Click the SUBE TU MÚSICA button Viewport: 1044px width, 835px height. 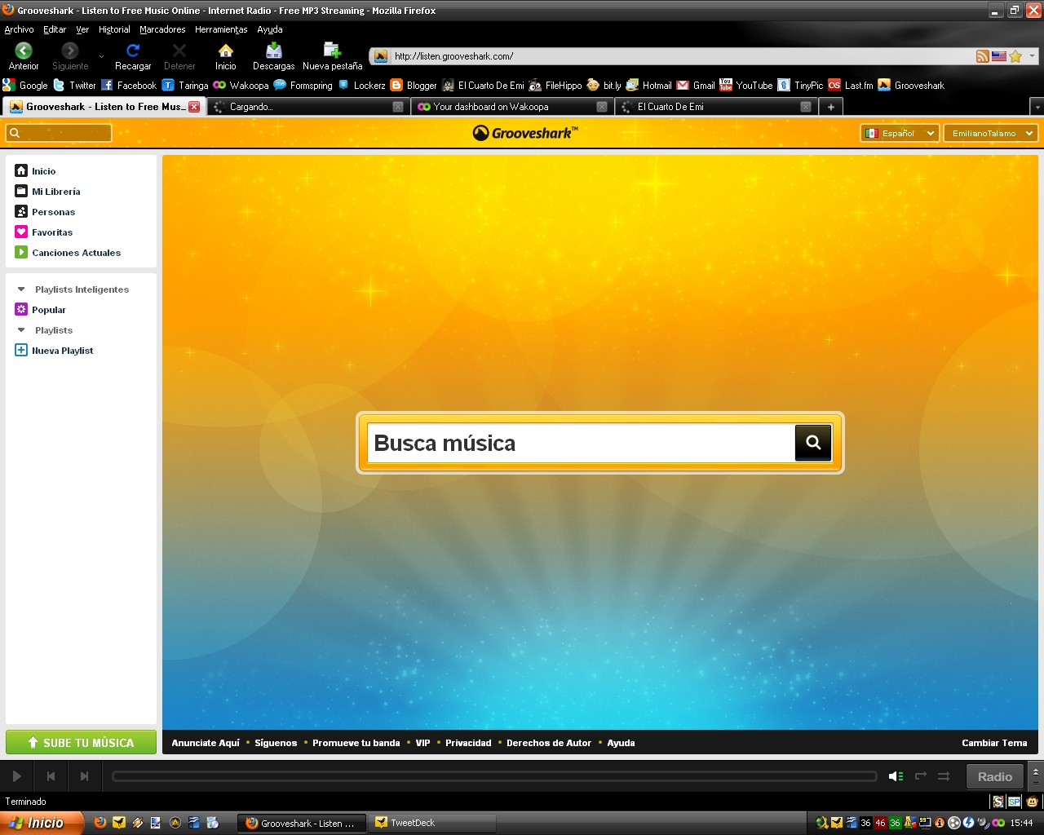pos(81,742)
